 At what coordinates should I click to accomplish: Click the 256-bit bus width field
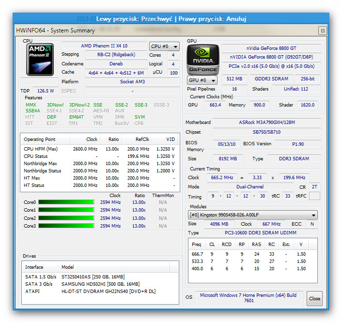(308, 79)
